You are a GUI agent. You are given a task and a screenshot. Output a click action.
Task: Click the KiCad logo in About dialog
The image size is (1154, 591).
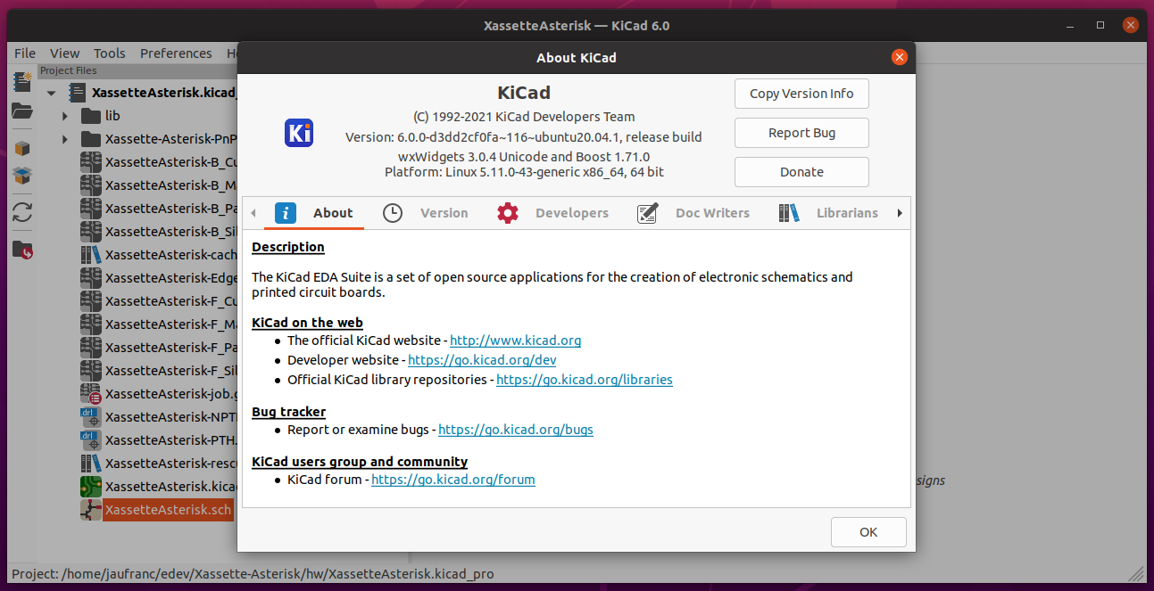[299, 133]
